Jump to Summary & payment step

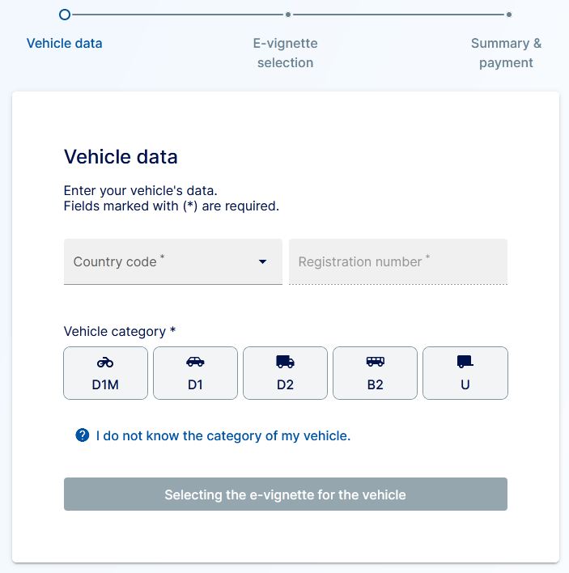[507, 53]
